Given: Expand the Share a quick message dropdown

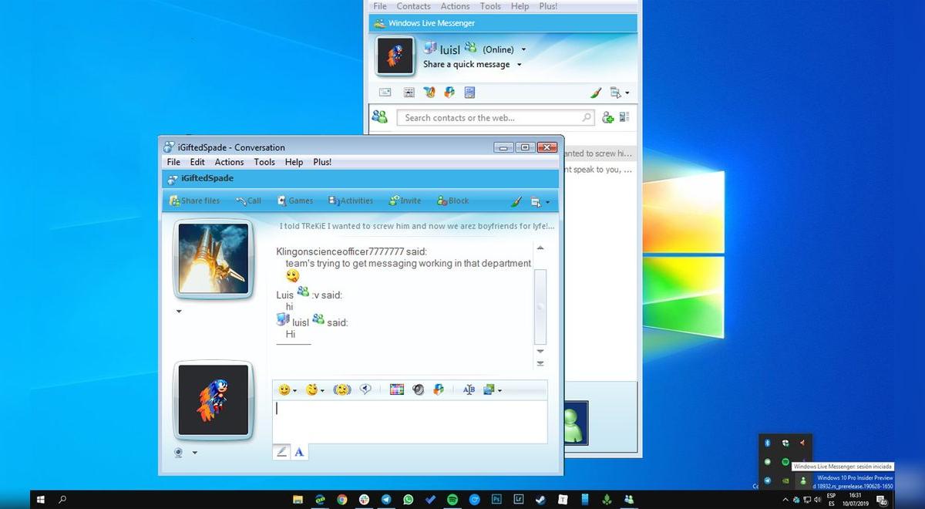Looking at the screenshot, I should point(521,64).
